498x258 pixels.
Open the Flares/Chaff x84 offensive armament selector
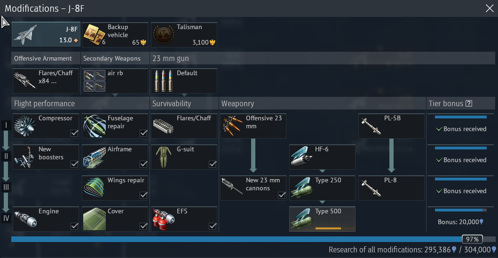[x=46, y=81]
